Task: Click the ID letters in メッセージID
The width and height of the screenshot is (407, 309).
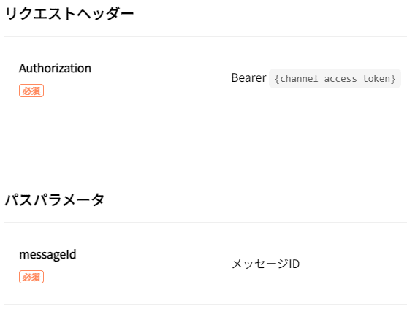Action: [294, 264]
